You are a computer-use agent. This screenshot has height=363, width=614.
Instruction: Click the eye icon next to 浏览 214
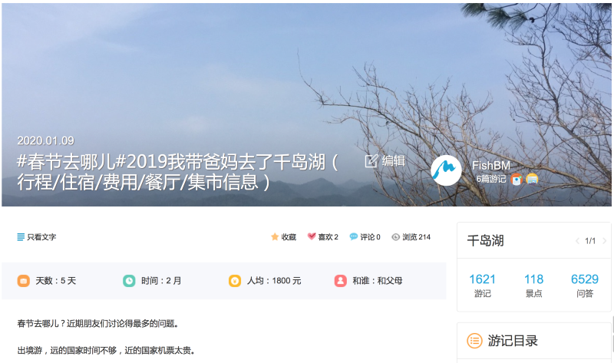click(x=395, y=237)
